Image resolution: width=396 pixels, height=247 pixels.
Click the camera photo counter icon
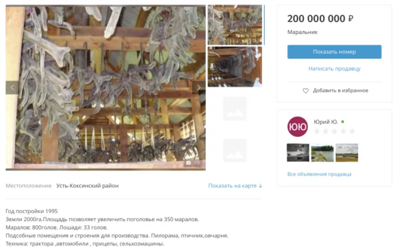point(189,163)
